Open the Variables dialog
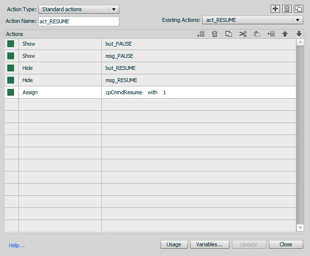Image resolution: width=310 pixels, height=256 pixels. pos(210,244)
